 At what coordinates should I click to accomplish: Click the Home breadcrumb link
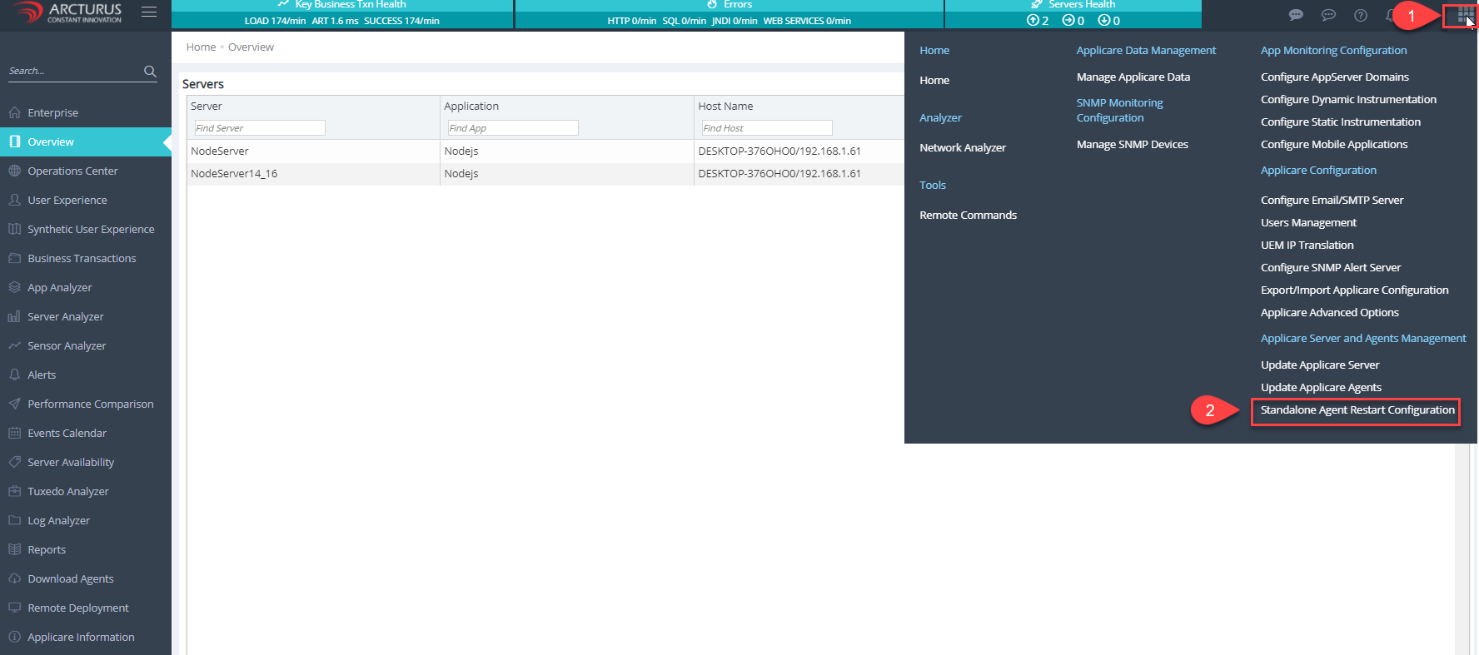pyautogui.click(x=201, y=47)
